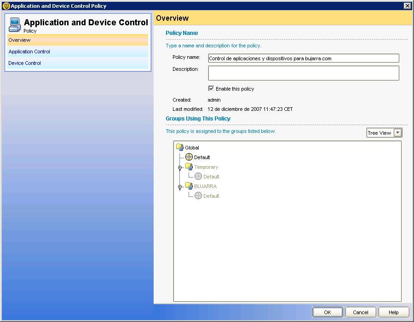Collapse the Temporary group tree node

180,168
